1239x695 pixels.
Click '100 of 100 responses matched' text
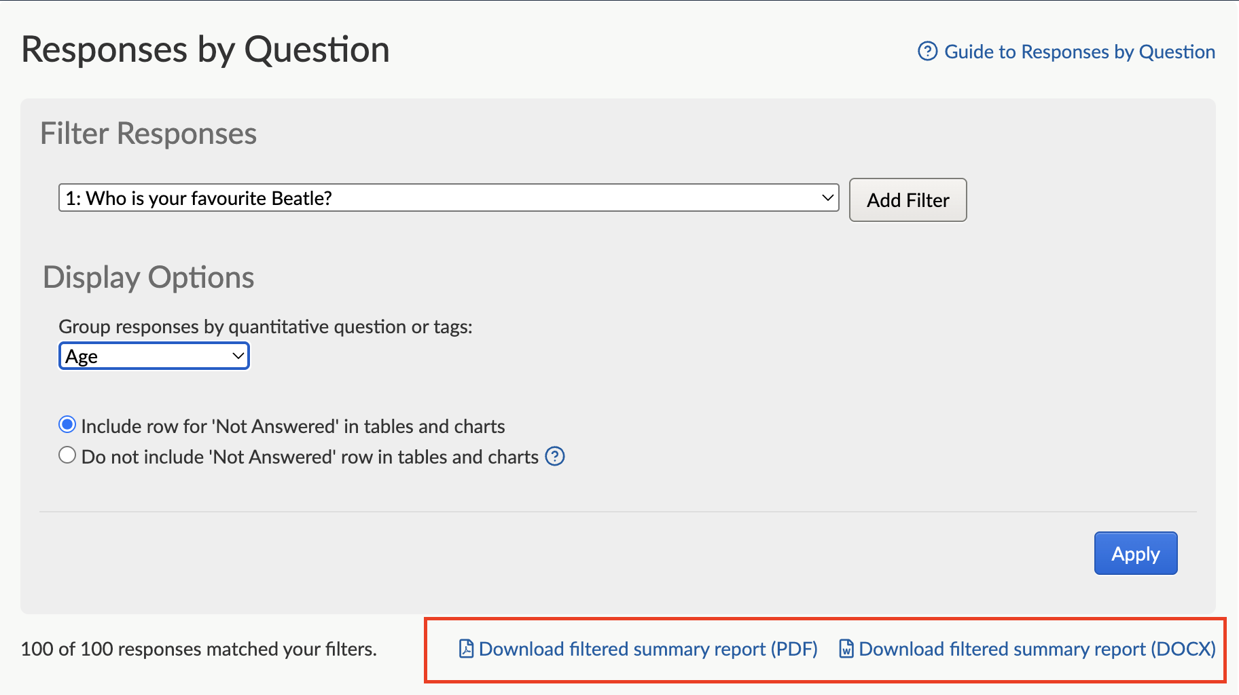(198, 649)
